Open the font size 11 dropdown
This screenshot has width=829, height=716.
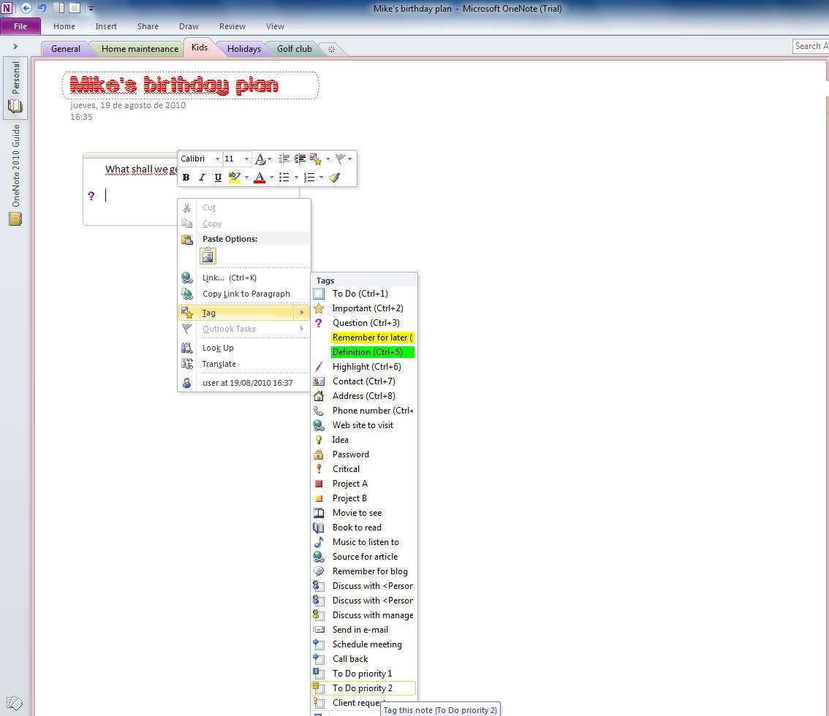pos(246,159)
